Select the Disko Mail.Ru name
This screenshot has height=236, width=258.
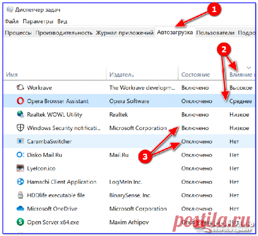[x=45, y=155]
